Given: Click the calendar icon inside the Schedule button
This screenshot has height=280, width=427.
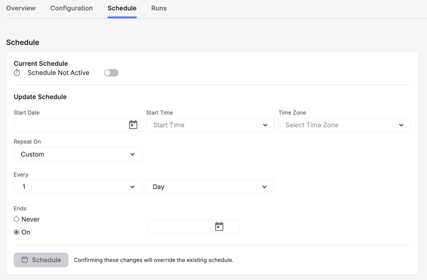Looking at the screenshot, I should tap(25, 260).
